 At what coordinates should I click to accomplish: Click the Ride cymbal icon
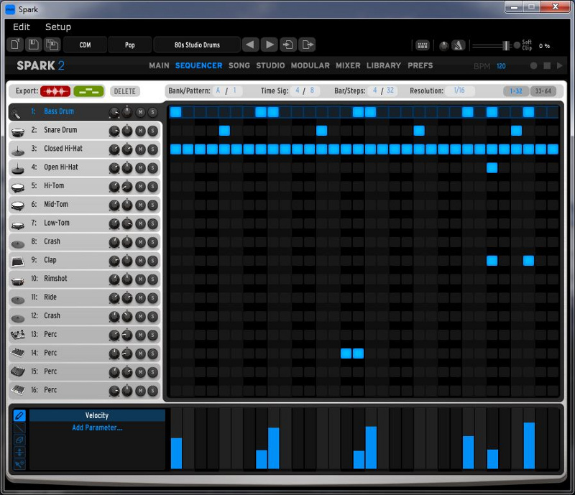17,299
